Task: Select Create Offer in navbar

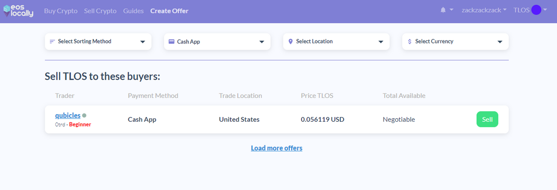Action: click(x=169, y=11)
